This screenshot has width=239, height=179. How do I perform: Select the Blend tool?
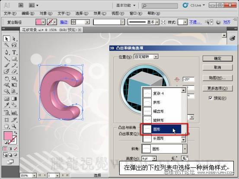click(x=14, y=105)
